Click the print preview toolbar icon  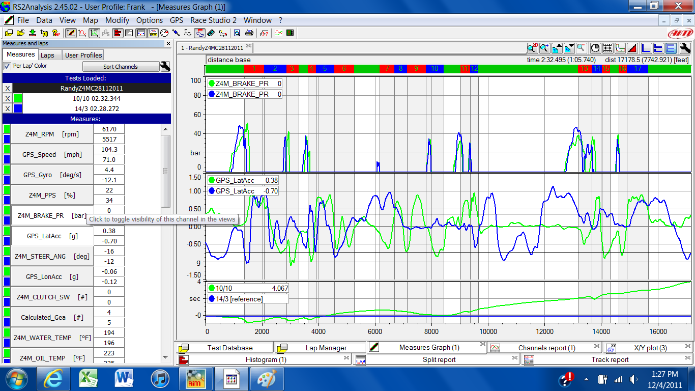click(237, 33)
